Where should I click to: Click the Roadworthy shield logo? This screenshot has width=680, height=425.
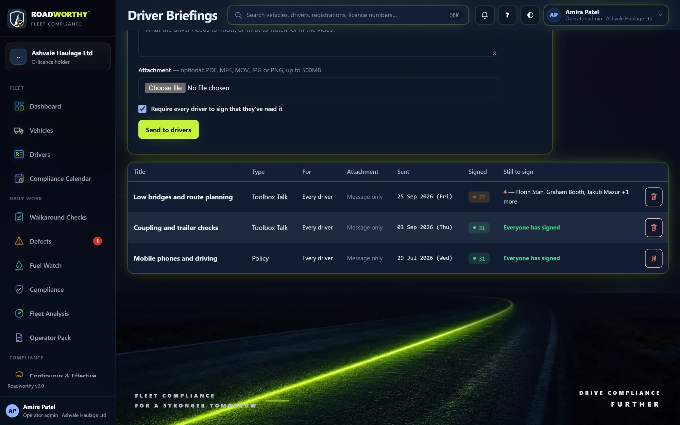coord(17,19)
